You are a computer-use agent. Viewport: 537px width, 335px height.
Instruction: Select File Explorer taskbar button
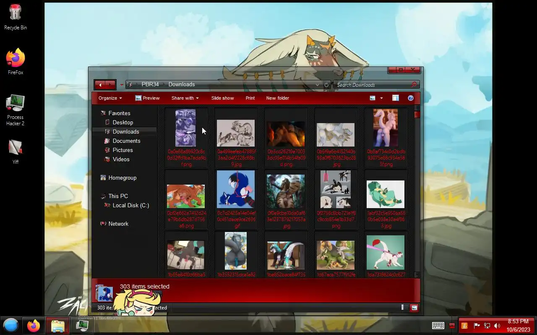click(57, 325)
